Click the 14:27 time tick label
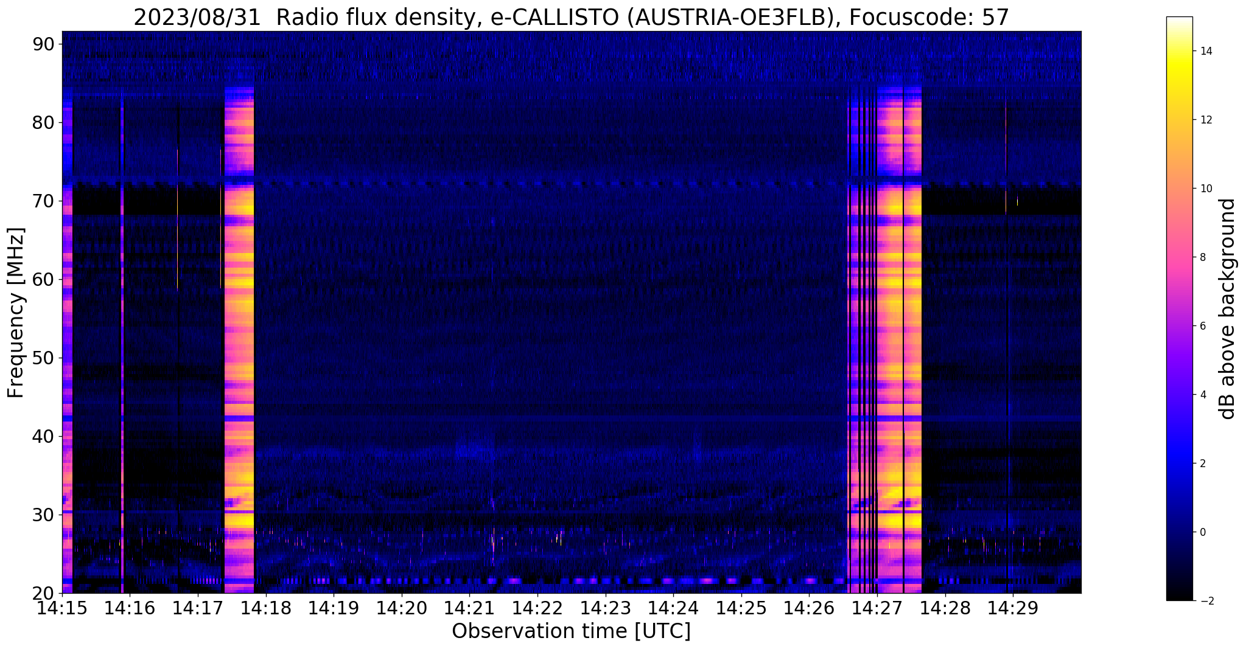This screenshot has width=1246, height=649. point(878,608)
